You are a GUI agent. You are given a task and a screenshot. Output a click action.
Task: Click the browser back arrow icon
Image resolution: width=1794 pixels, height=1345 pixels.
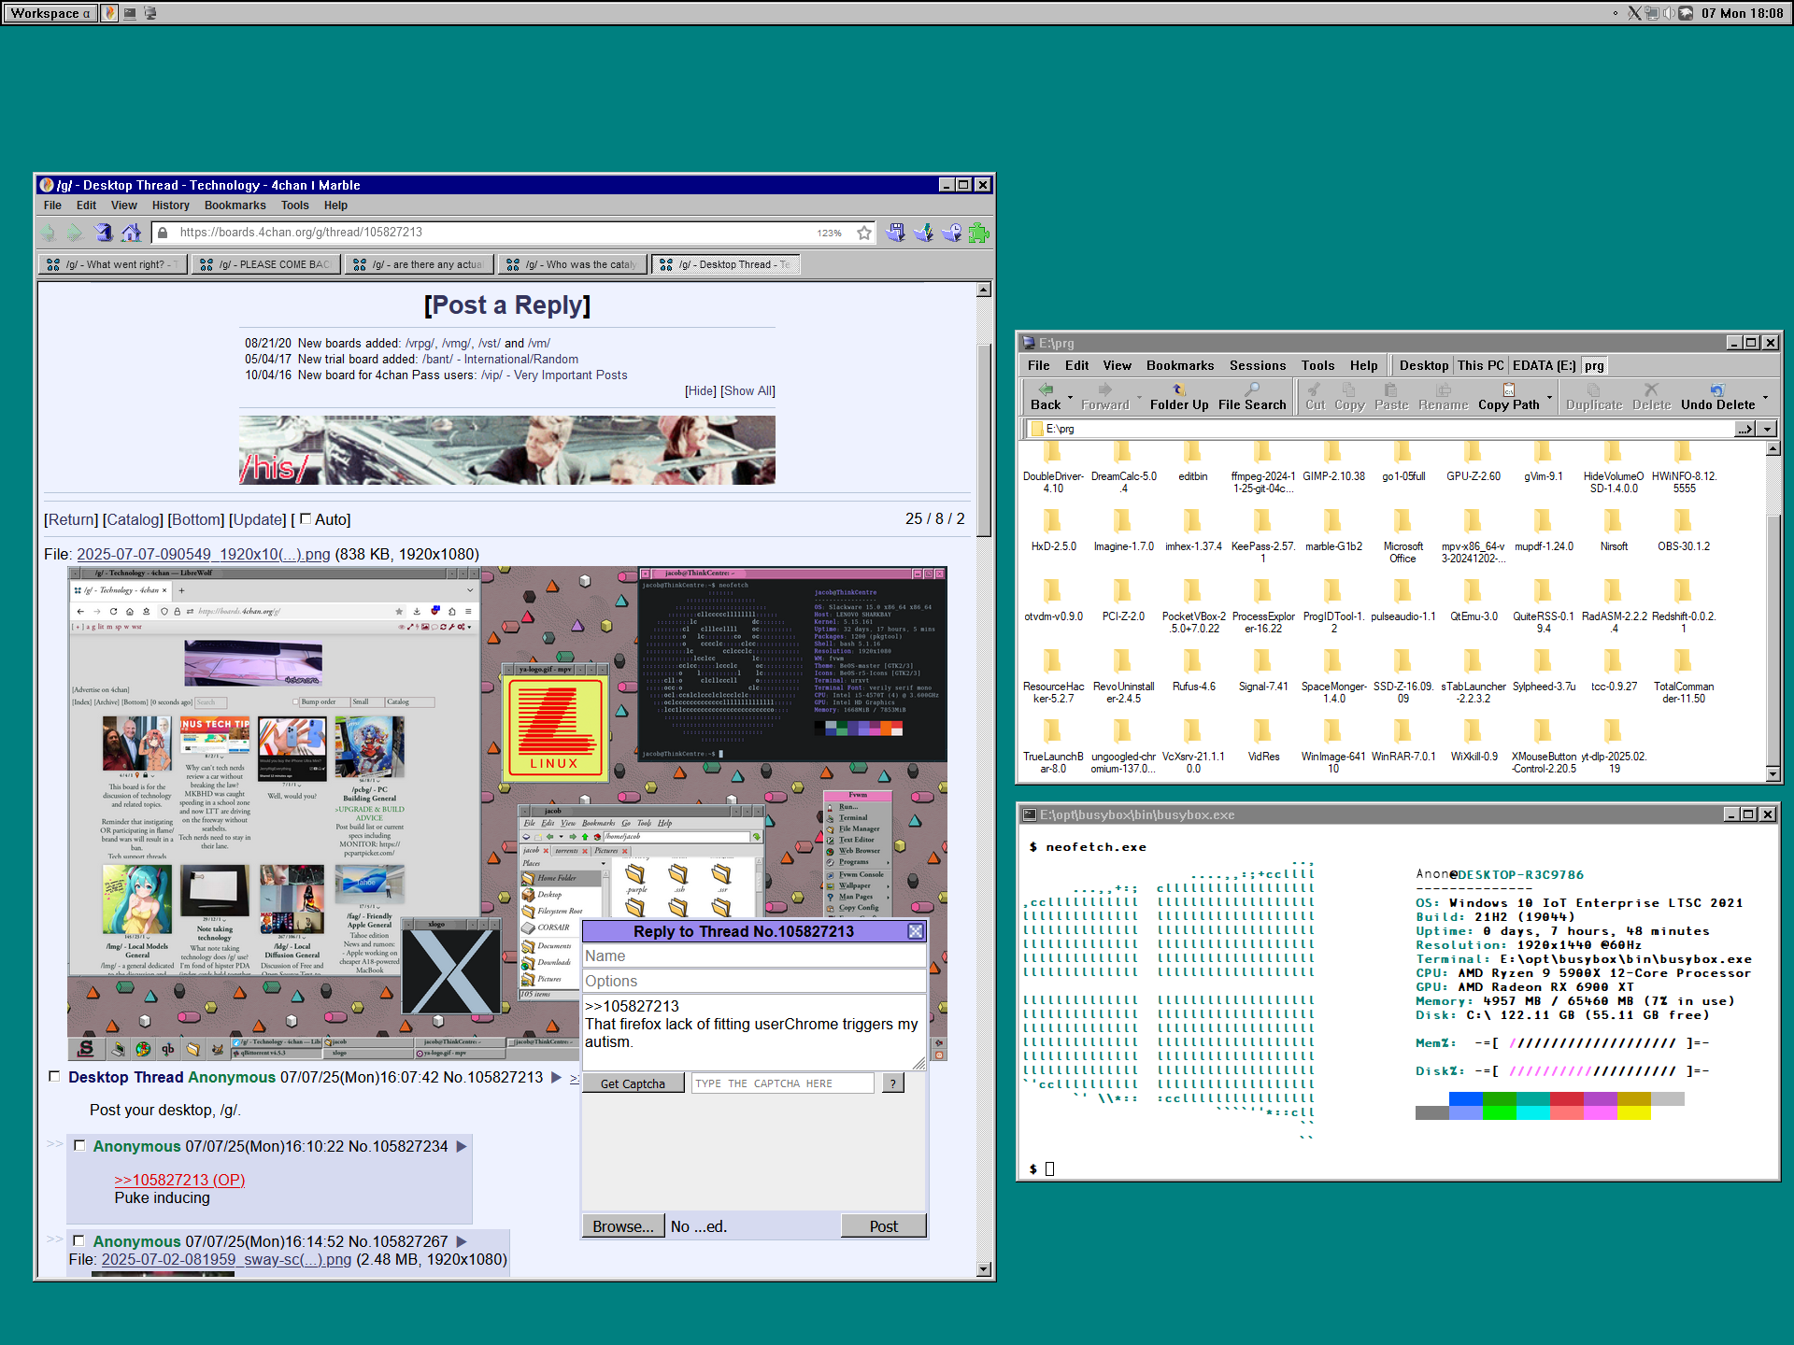pyautogui.click(x=49, y=233)
